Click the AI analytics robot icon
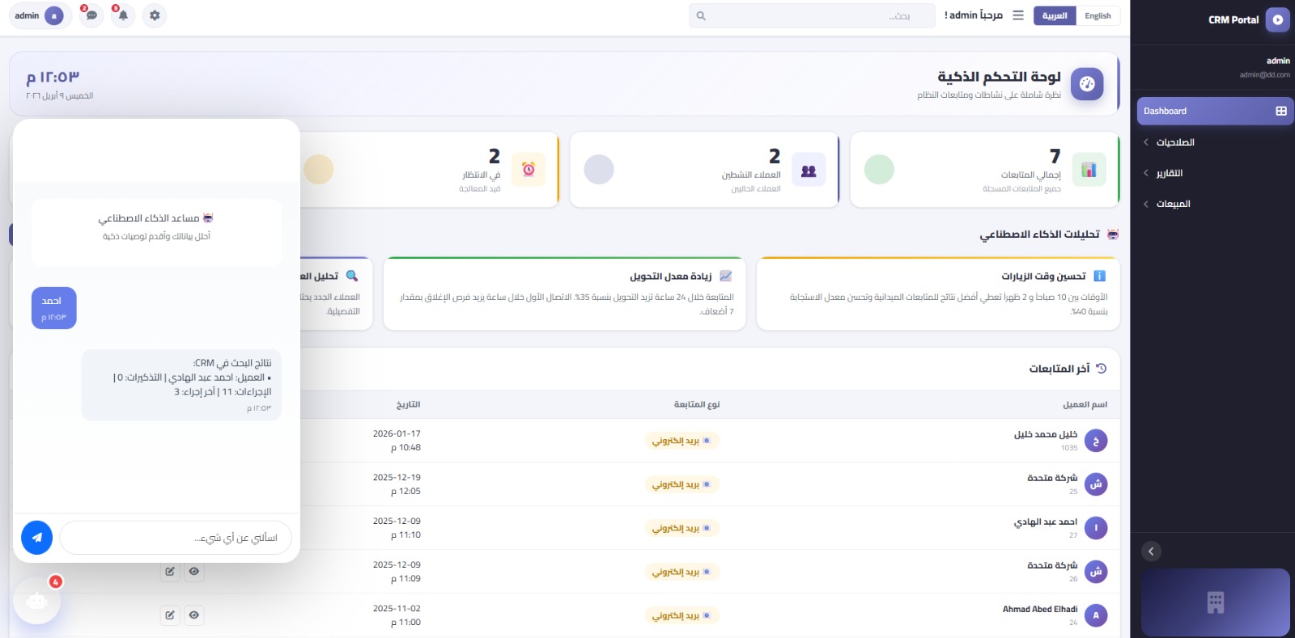Viewport: 1295px width, 638px height. 1113,234
